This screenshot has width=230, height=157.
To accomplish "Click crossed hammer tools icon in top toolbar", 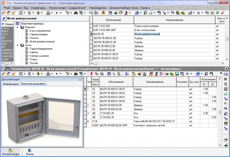I will point(81,13).
